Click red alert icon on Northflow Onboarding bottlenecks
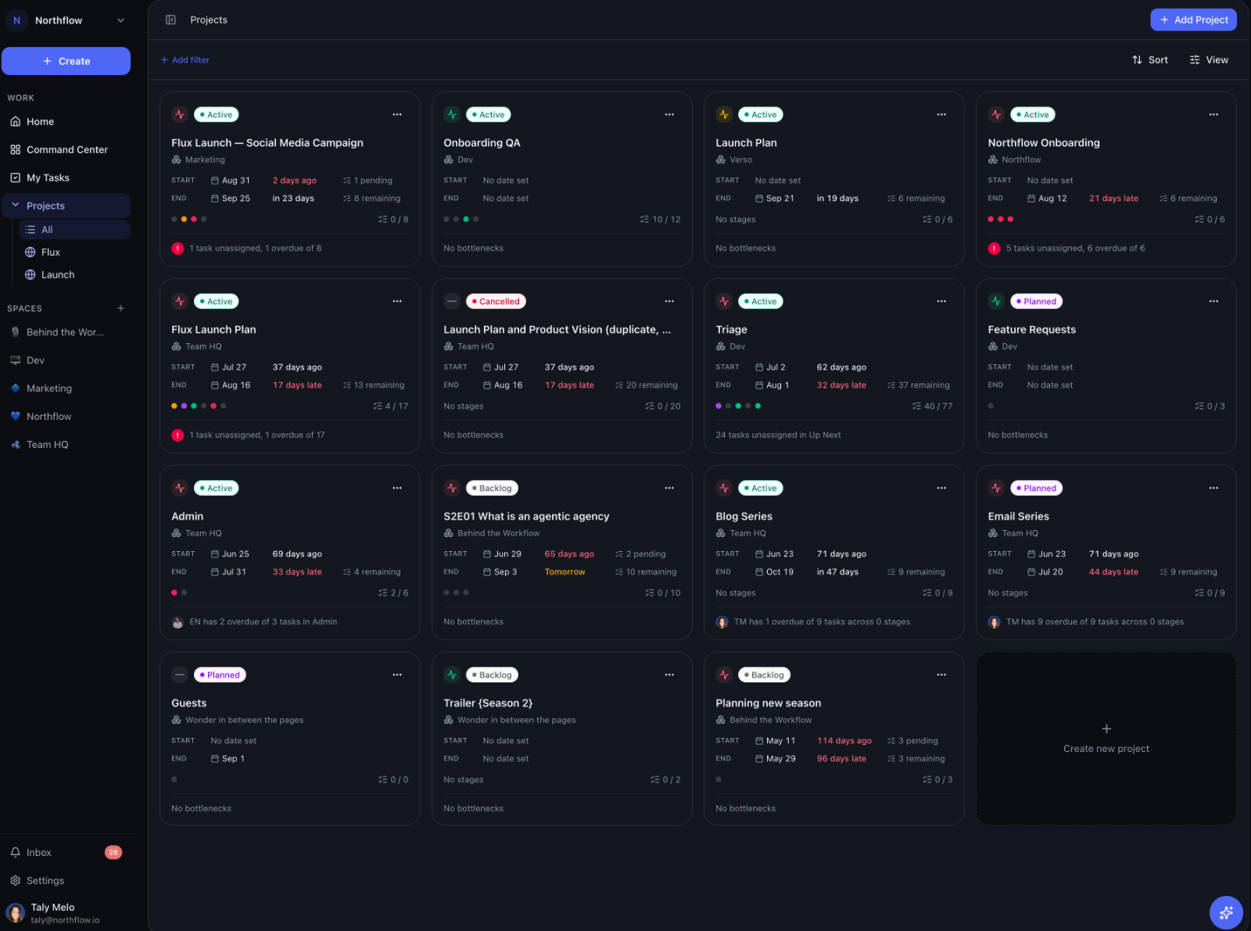This screenshot has height=931, width=1251. tap(994, 249)
